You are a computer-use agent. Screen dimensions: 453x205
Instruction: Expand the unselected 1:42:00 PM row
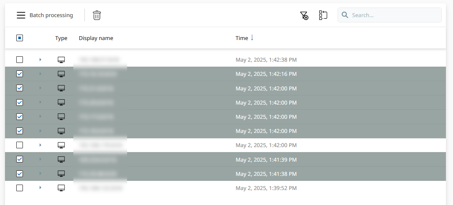(40, 145)
